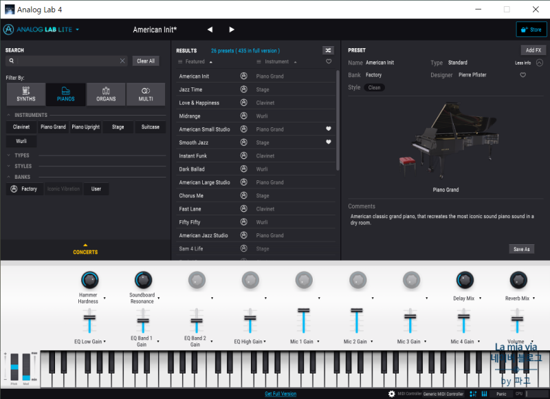
Task: Select the MULTI filter category
Action: [x=146, y=94]
